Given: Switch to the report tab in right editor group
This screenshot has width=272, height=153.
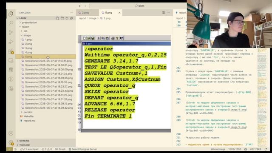Looking at the screenshot, I should (x=180, y=13).
